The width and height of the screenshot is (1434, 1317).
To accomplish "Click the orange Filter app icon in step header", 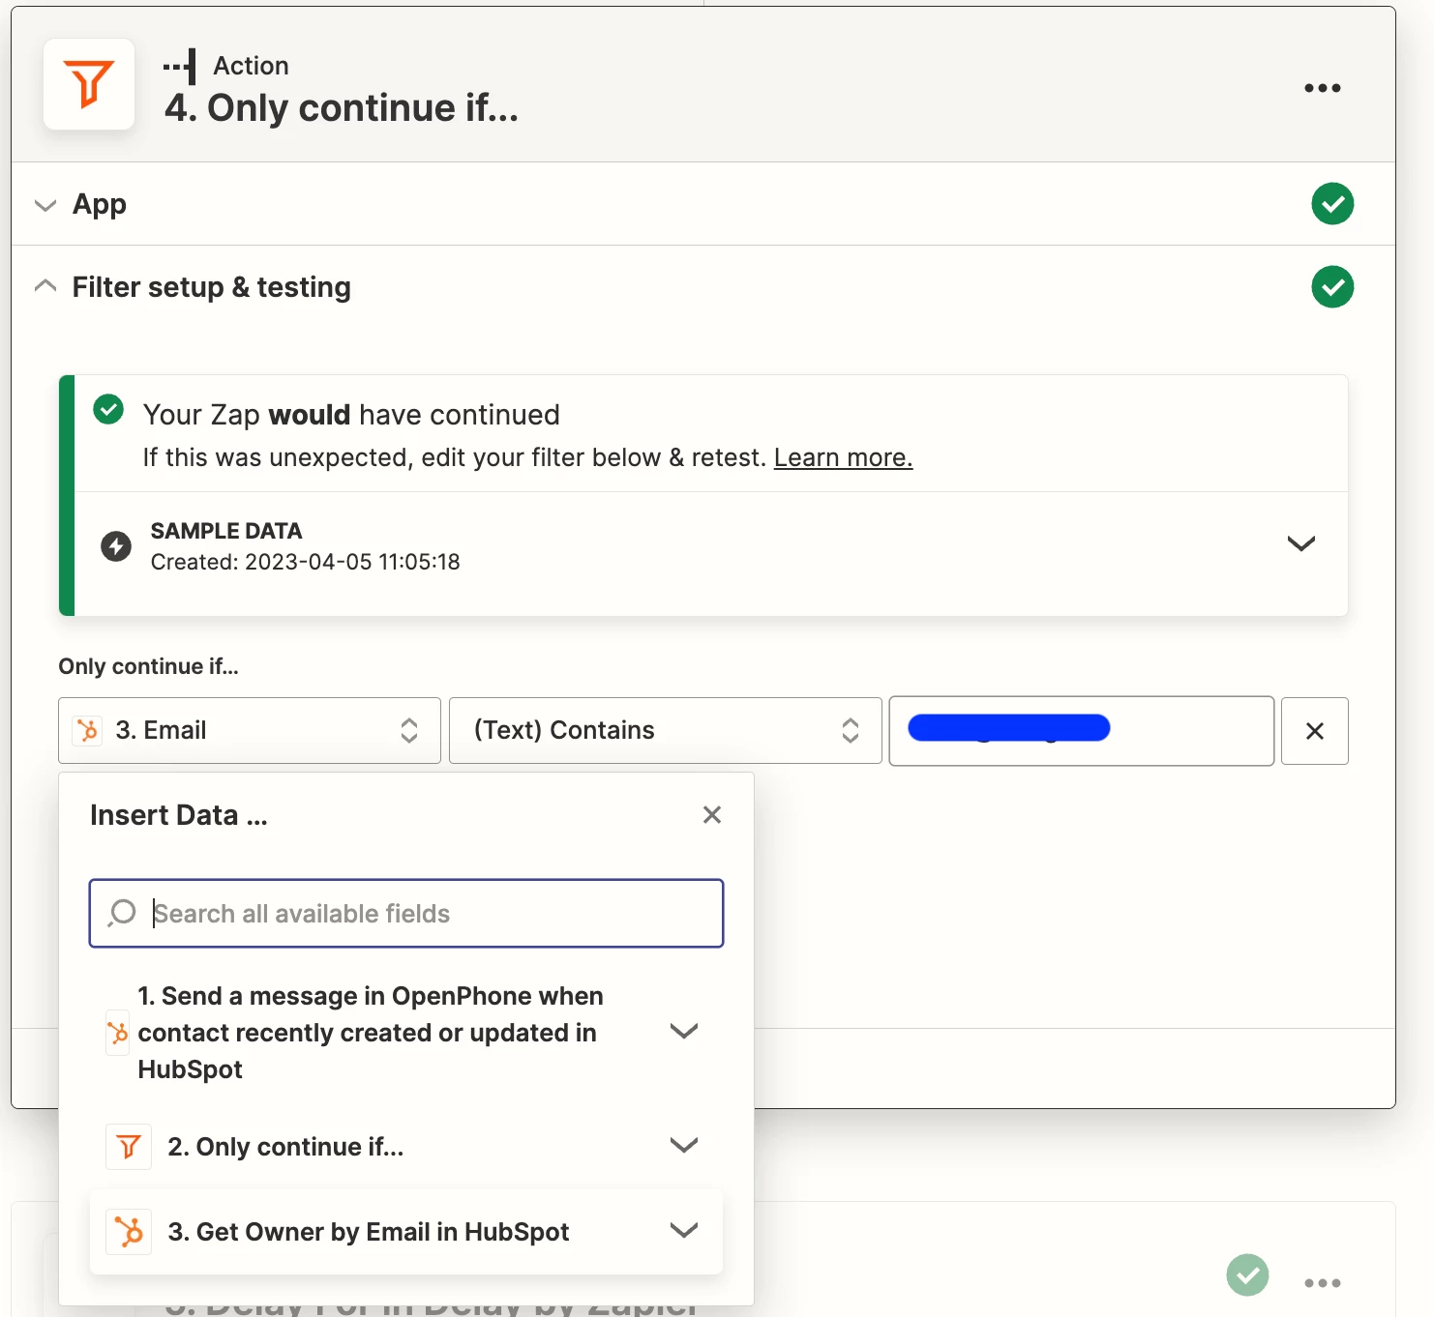I will click(x=89, y=84).
